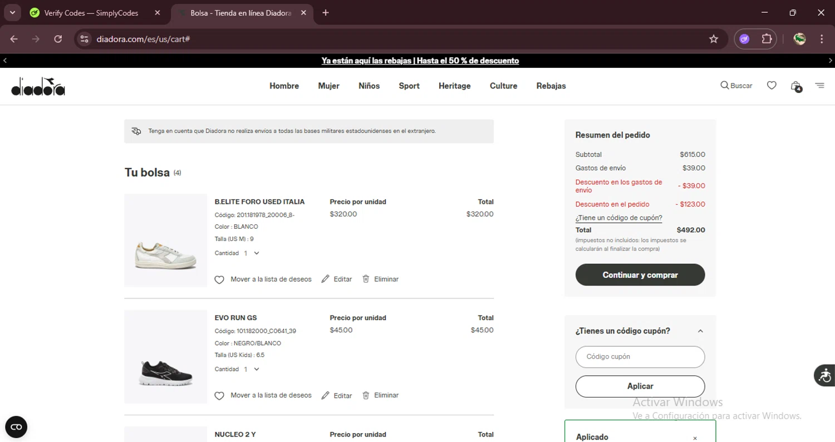The image size is (835, 442).
Task: Click the Código cupón input field
Action: point(640,357)
